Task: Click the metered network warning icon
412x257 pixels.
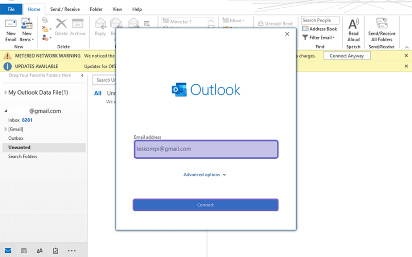Action: [7, 56]
